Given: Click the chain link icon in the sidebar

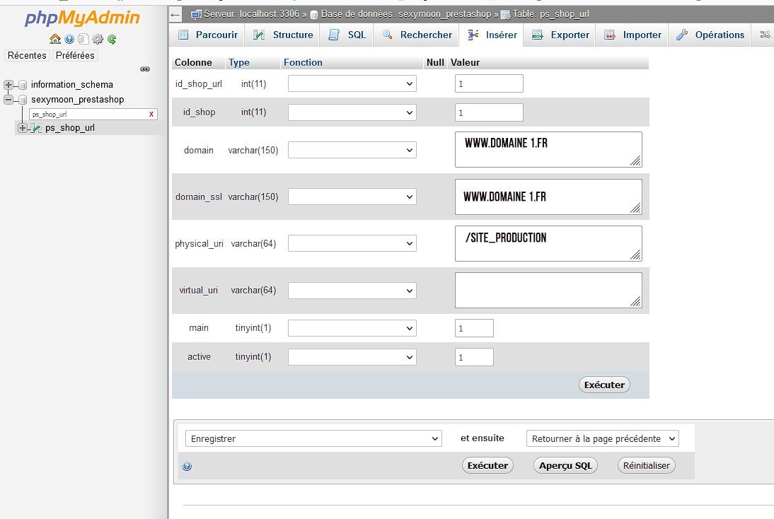Looking at the screenshot, I should point(145,69).
